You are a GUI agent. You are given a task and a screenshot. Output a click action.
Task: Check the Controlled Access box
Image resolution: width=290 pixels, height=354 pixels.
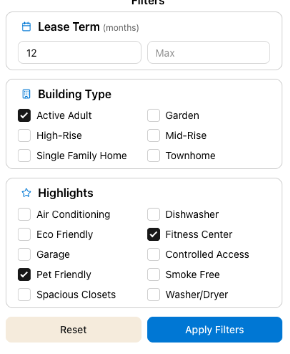(x=154, y=254)
